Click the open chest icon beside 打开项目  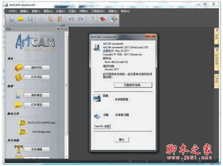click(x=19, y=77)
